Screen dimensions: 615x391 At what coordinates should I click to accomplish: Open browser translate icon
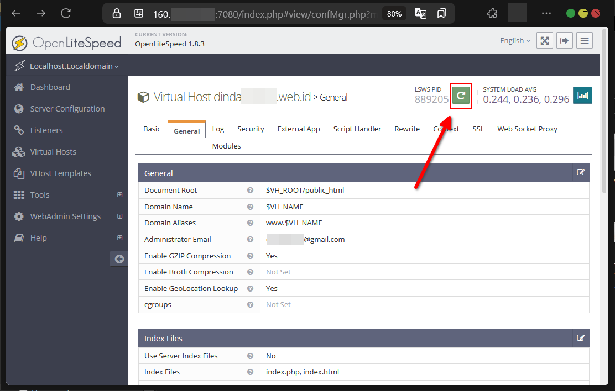(420, 14)
